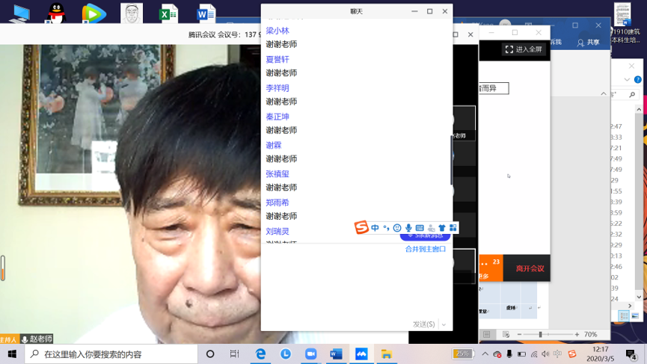Show hidden tray icons caret
The height and width of the screenshot is (364, 647).
click(x=485, y=354)
